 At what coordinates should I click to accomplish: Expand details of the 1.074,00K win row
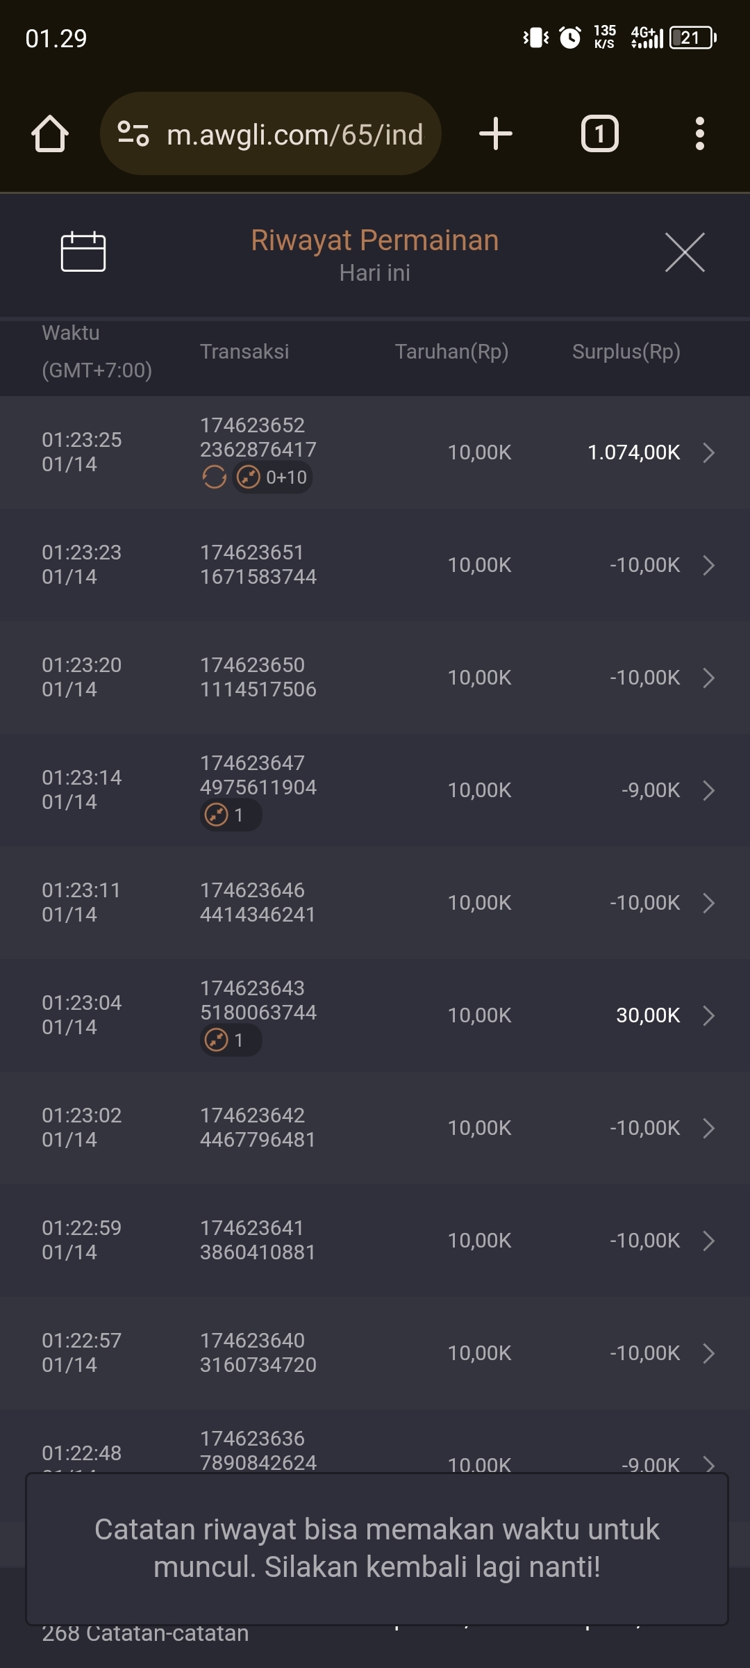[708, 452]
